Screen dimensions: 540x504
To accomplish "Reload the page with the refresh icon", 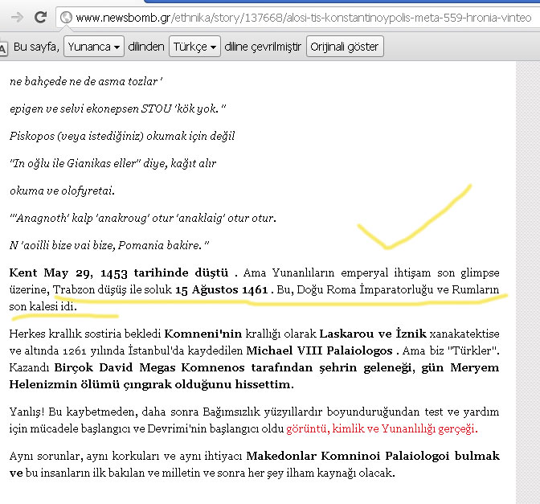I will pyautogui.click(x=39, y=17).
